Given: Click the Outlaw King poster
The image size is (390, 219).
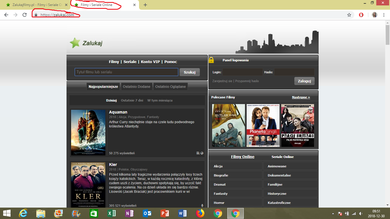Looking at the screenshot, I should (x=228, y=125).
